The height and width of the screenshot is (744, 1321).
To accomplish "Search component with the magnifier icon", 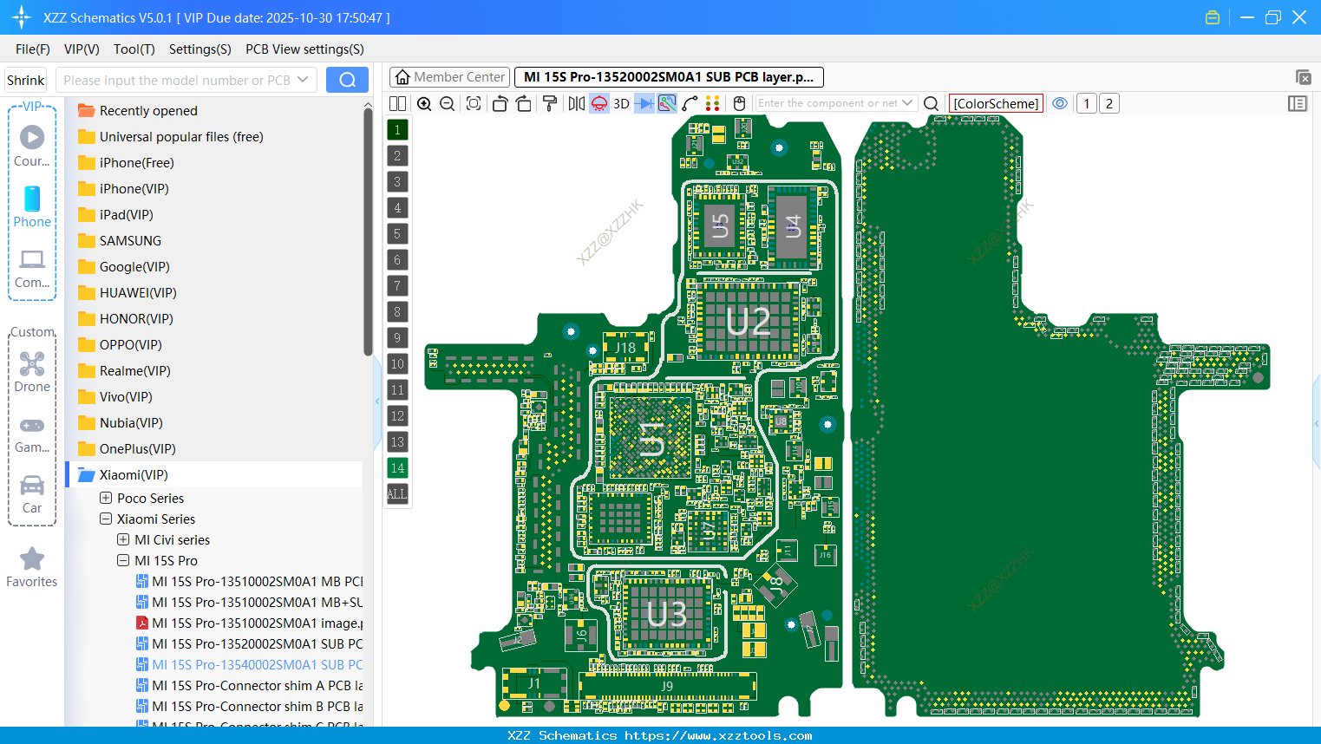I will (x=931, y=103).
